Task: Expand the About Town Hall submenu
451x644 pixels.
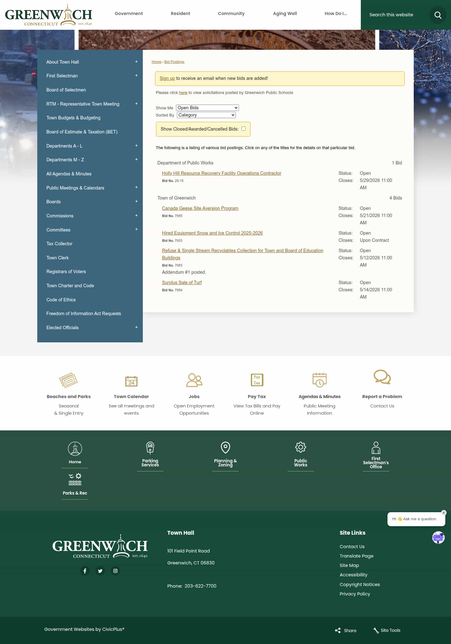Action: (136, 62)
